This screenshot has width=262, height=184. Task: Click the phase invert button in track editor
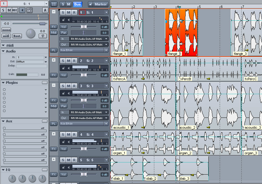tap(42, 36)
